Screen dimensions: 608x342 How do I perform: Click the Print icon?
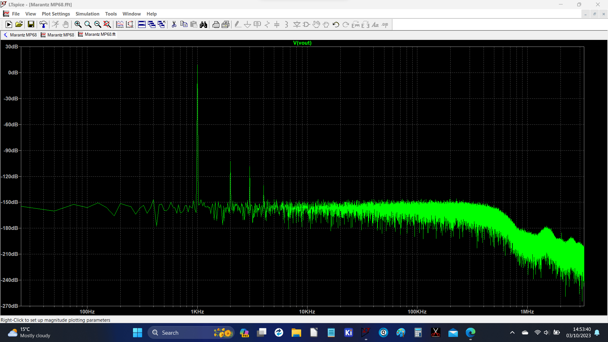[x=216, y=24]
